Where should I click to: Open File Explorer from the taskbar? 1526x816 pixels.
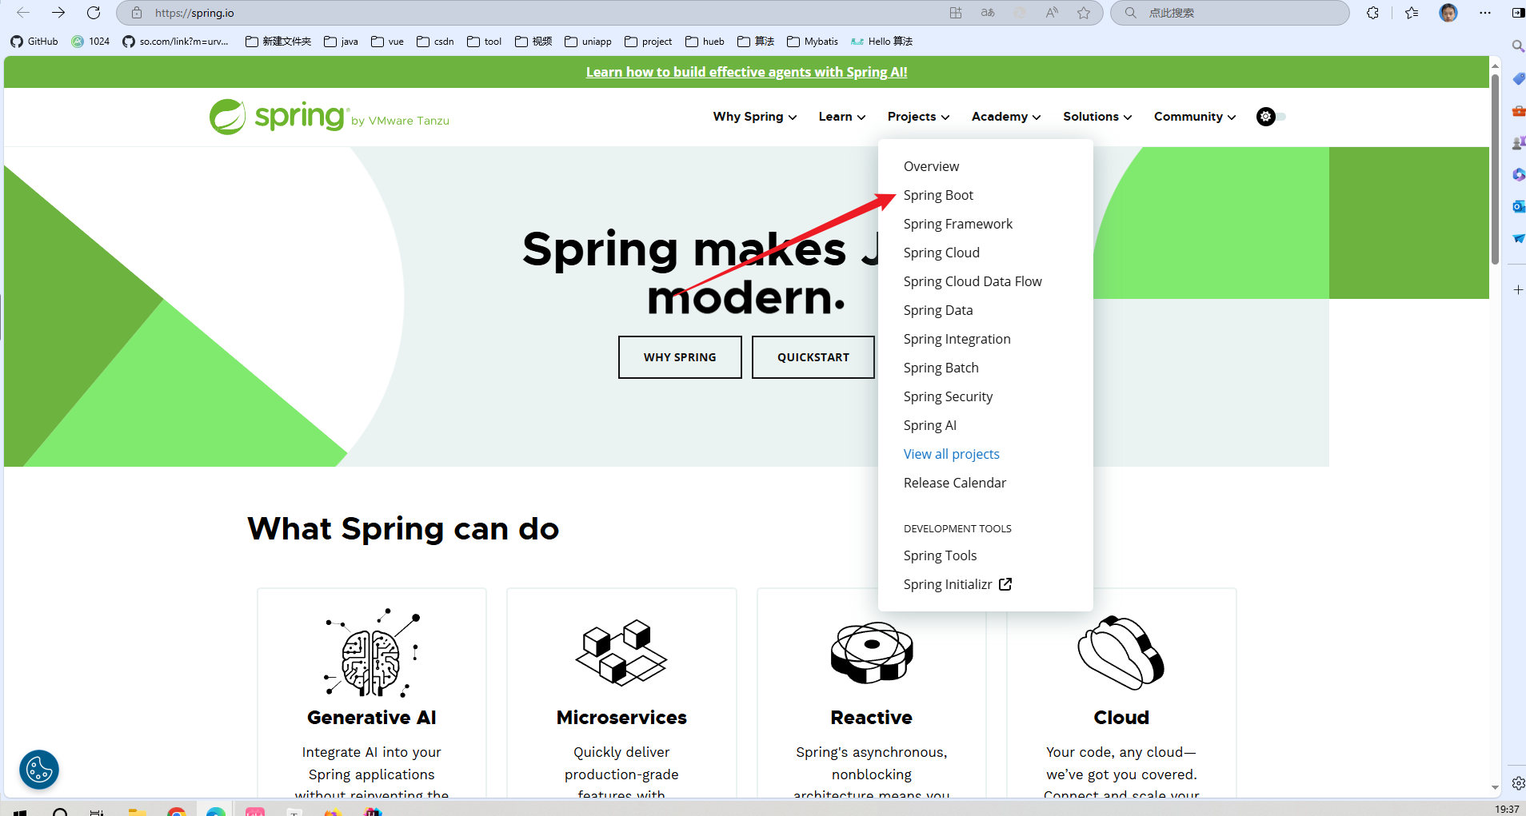click(x=138, y=812)
